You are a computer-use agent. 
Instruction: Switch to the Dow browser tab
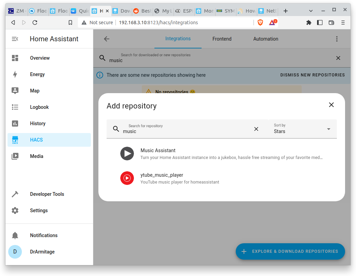122,11
